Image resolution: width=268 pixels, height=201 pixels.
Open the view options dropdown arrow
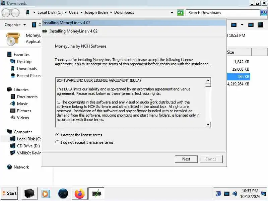point(242,25)
